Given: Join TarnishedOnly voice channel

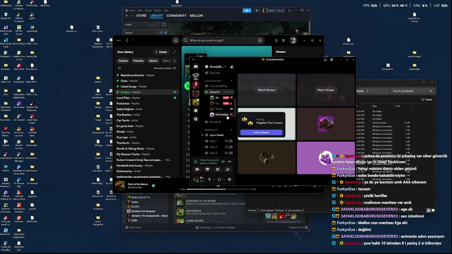Looking at the screenshot, I should (x=218, y=86).
